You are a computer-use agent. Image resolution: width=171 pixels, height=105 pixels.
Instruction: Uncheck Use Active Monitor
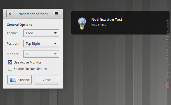tap(10, 62)
